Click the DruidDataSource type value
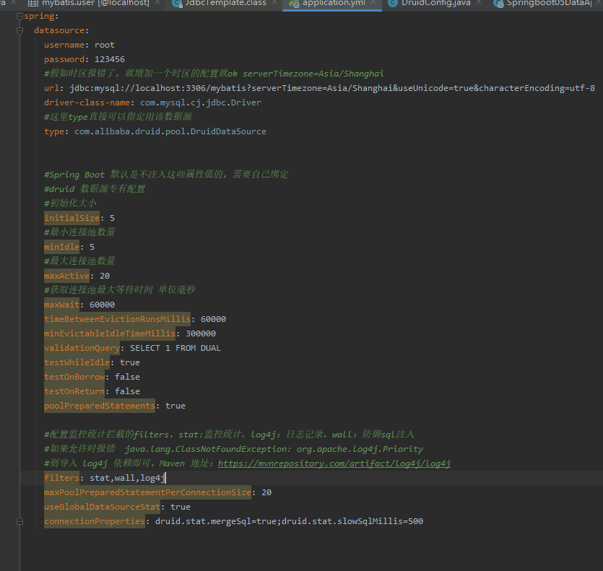Viewport: 603px width, 571px height. 170,131
